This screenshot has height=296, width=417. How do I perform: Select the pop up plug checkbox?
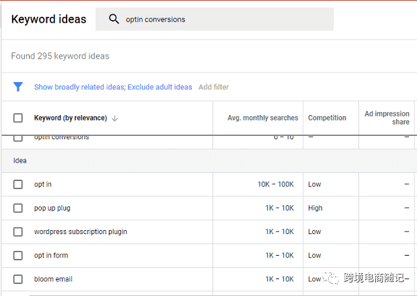(x=18, y=208)
